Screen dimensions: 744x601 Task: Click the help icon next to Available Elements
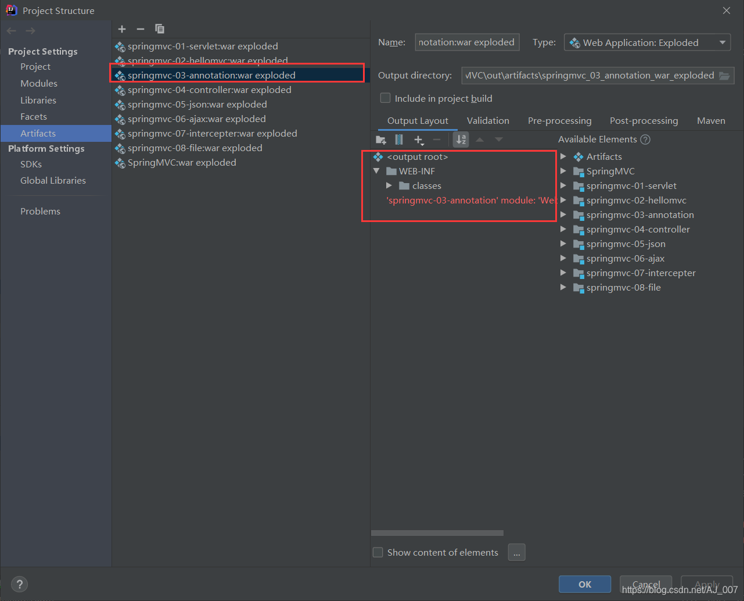645,139
